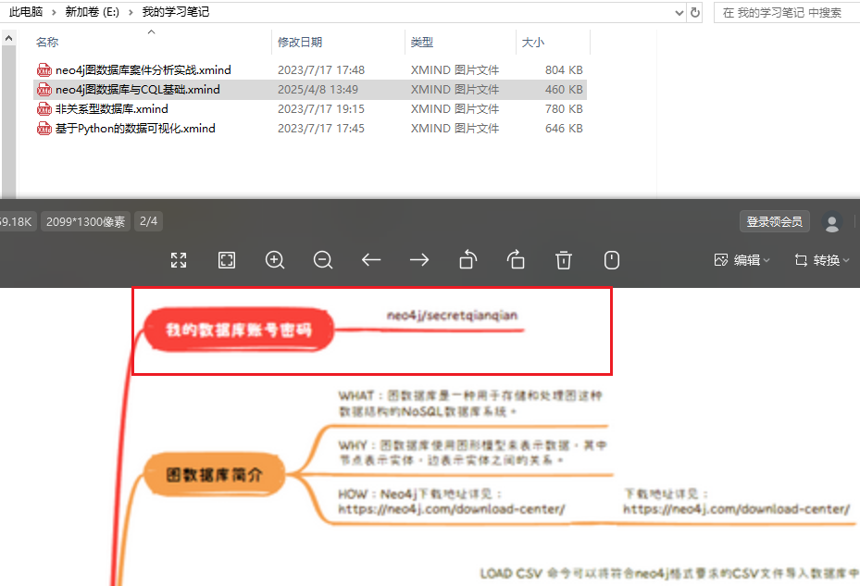Click the date 2025/4/8 13:49
Image resolution: width=860 pixels, height=586 pixels.
(318, 90)
